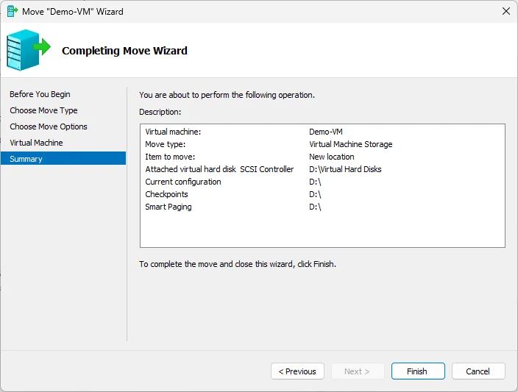This screenshot has width=518, height=392.
Task: Select the 'Current configuration' row label
Action: pyautogui.click(x=183, y=182)
